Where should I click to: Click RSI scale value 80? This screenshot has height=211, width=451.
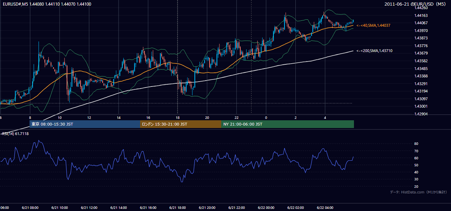coord(416,144)
